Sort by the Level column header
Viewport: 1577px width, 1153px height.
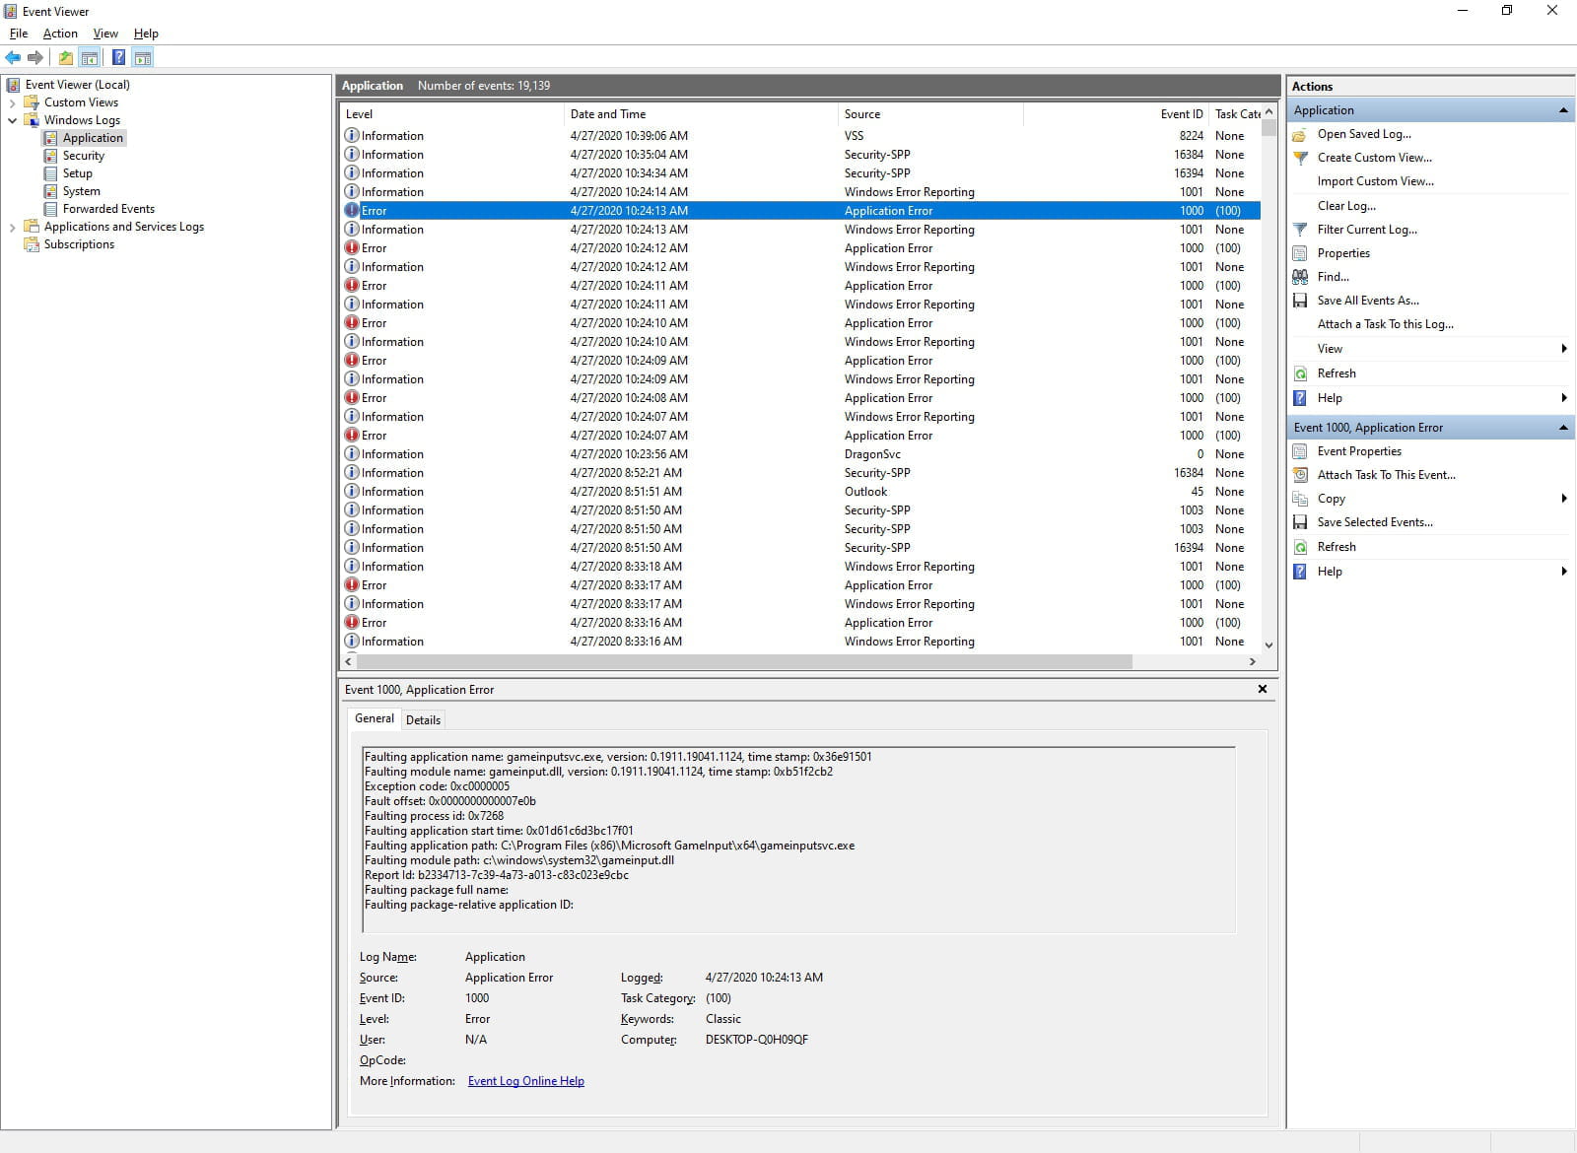[x=452, y=114]
